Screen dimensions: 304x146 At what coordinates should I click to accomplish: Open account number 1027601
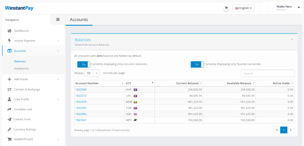(x=81, y=120)
